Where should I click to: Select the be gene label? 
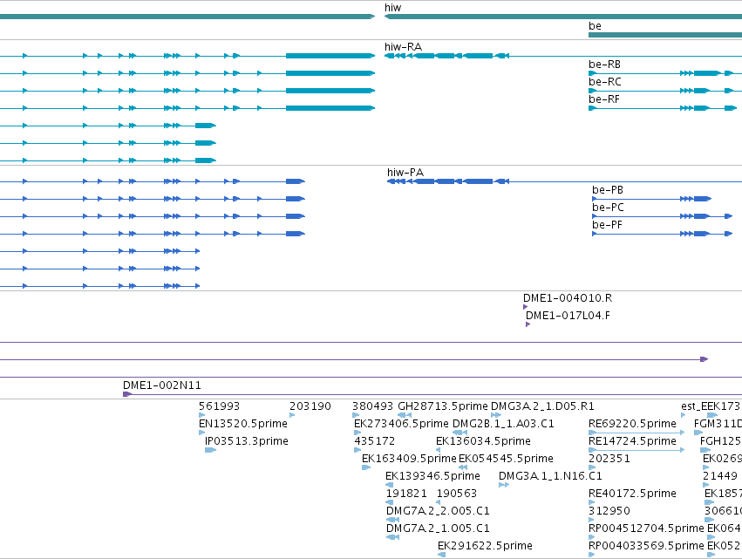click(x=595, y=26)
